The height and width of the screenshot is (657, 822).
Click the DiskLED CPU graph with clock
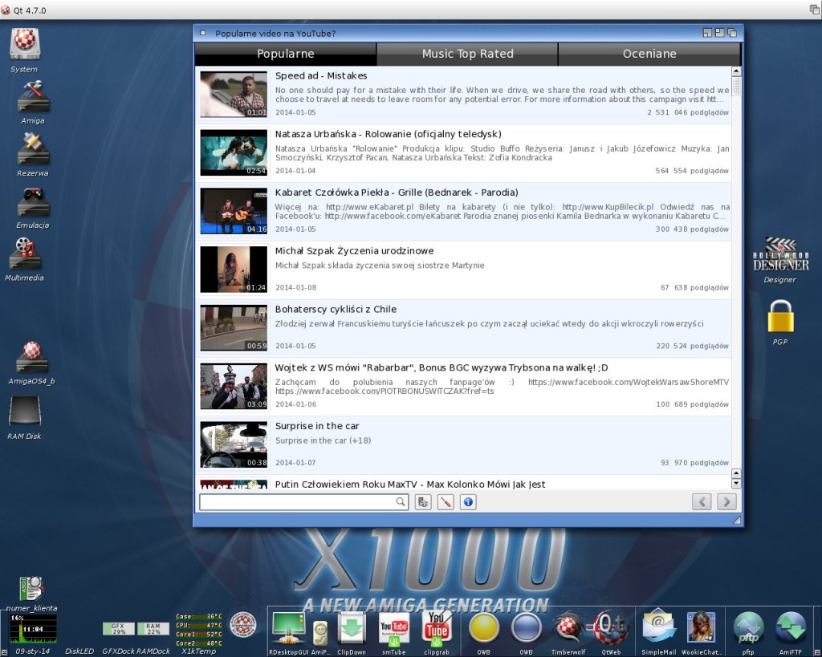[x=32, y=629]
